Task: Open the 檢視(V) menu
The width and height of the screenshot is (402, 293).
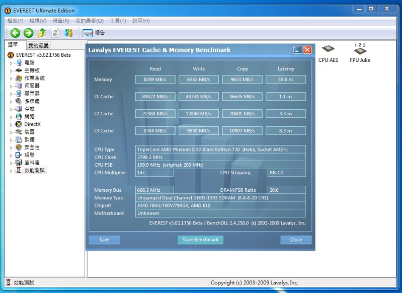Action: coord(38,21)
